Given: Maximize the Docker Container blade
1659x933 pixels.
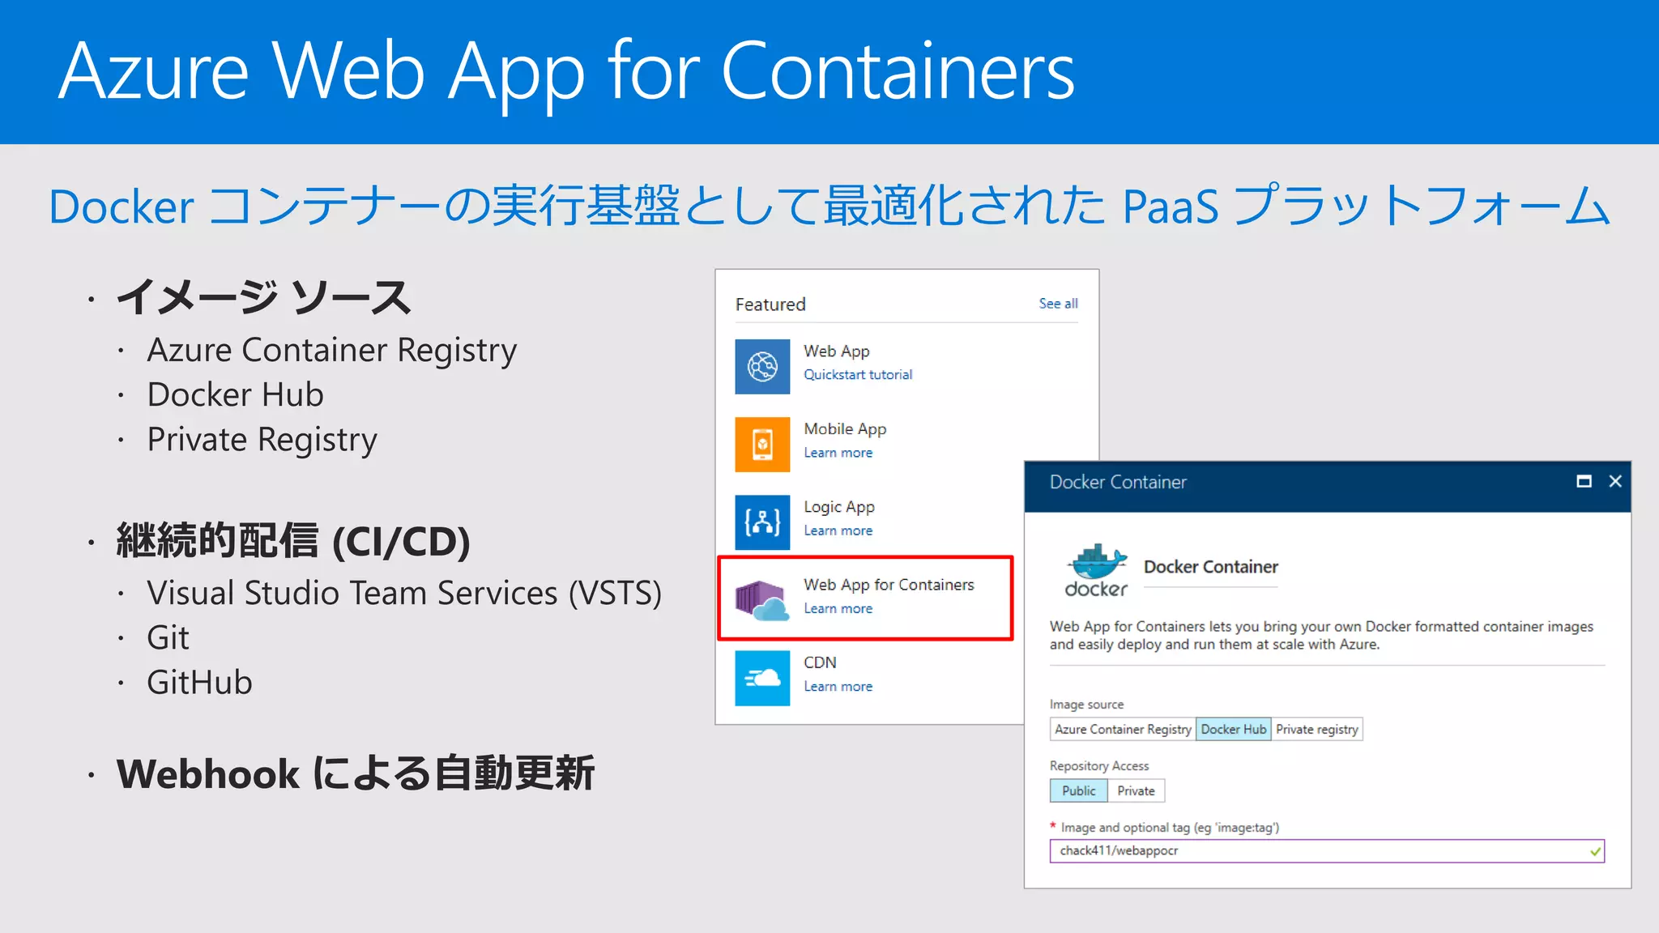Looking at the screenshot, I should (1584, 481).
